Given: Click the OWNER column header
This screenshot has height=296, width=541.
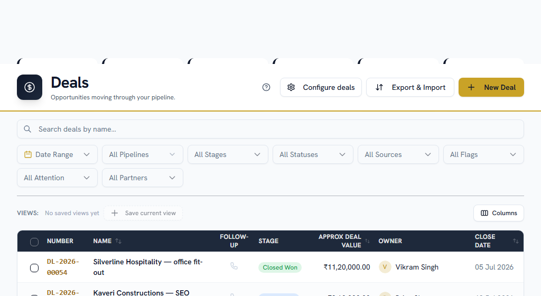Looking at the screenshot, I should [390, 241].
